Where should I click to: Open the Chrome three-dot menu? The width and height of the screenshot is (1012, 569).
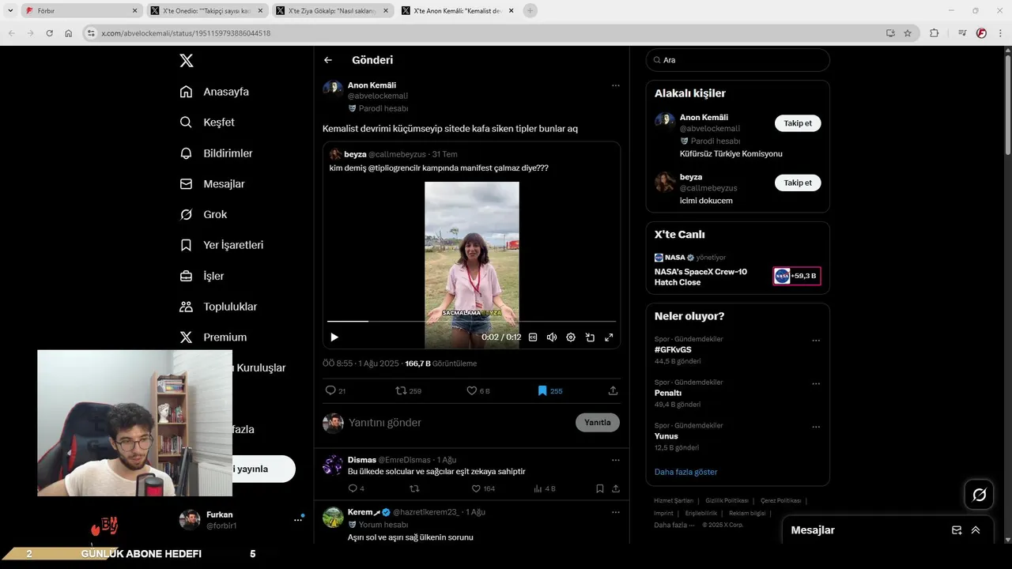click(999, 33)
